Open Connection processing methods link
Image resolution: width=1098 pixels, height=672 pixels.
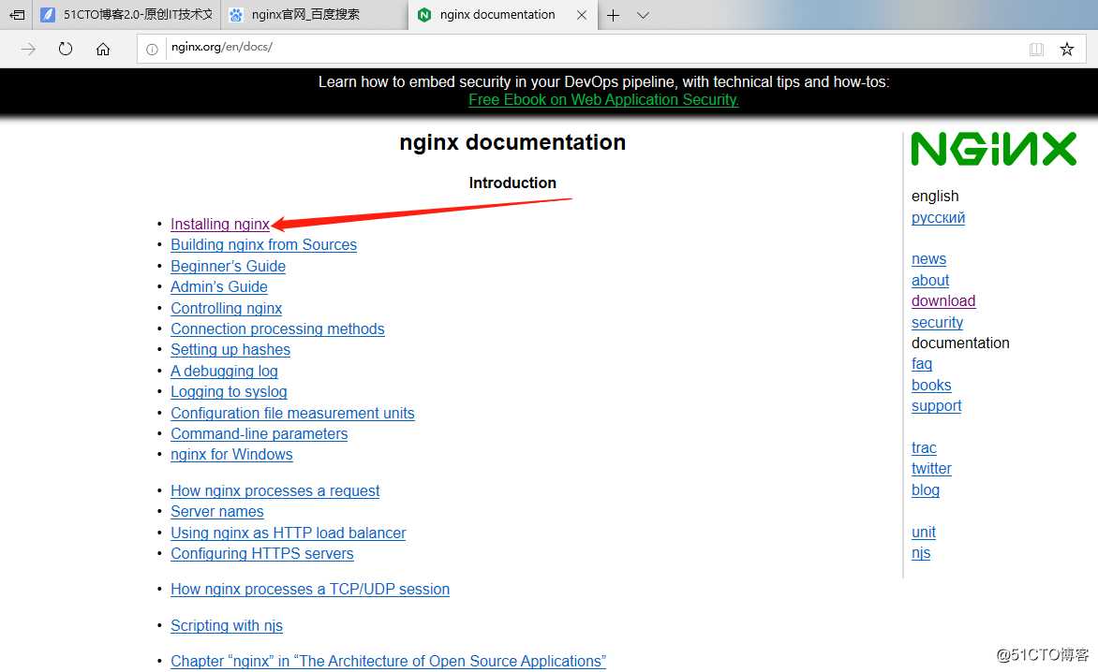pos(277,329)
